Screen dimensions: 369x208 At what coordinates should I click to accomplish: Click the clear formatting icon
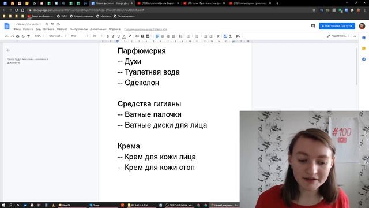[218, 36]
